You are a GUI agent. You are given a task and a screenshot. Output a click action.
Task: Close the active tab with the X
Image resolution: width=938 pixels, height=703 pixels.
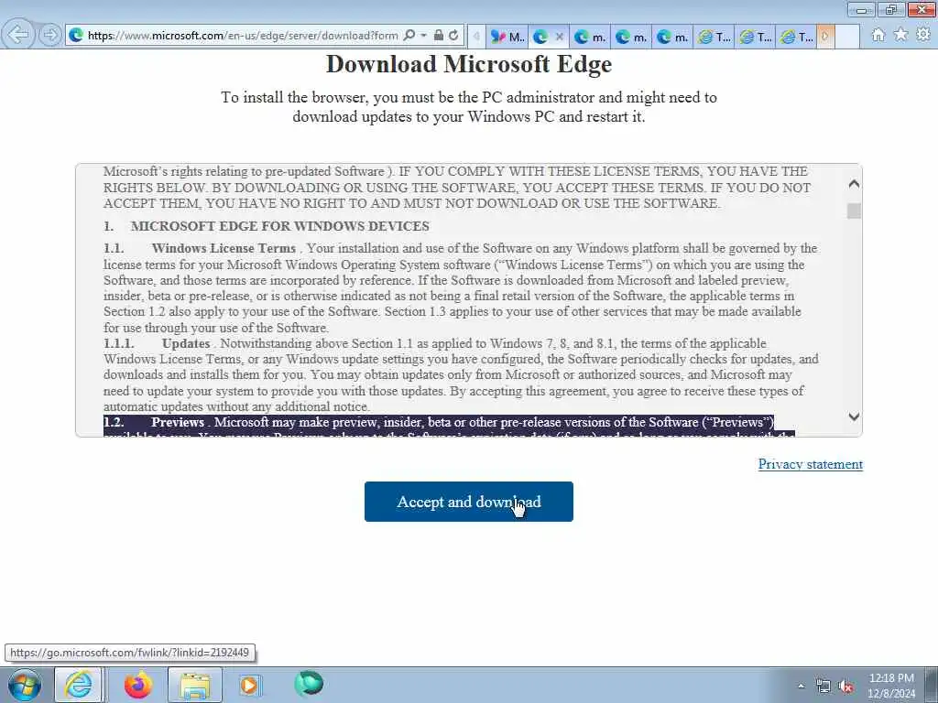[560, 37]
